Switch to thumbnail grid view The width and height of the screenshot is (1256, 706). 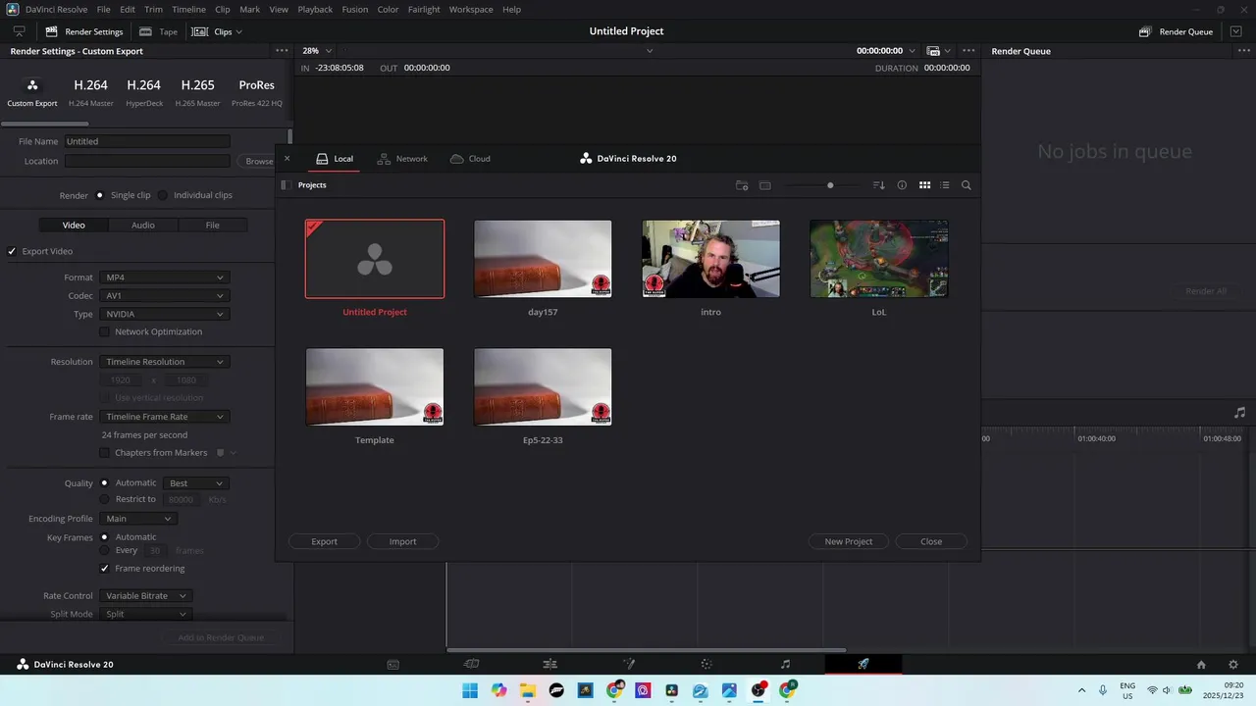point(924,185)
